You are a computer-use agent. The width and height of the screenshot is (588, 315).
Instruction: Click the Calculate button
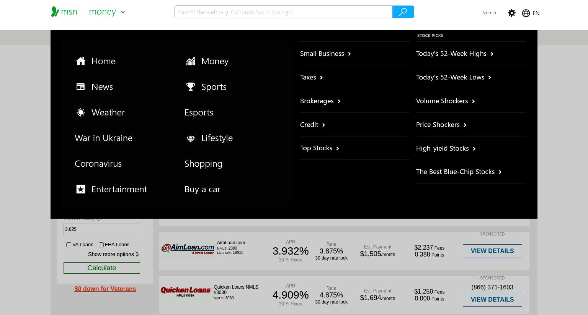(x=102, y=268)
